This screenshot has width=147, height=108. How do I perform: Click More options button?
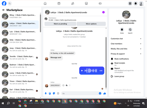tap(91, 24)
